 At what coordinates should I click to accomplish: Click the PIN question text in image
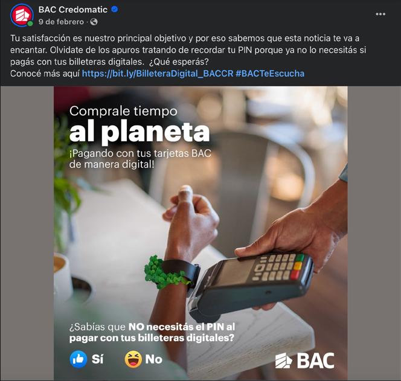(152, 333)
